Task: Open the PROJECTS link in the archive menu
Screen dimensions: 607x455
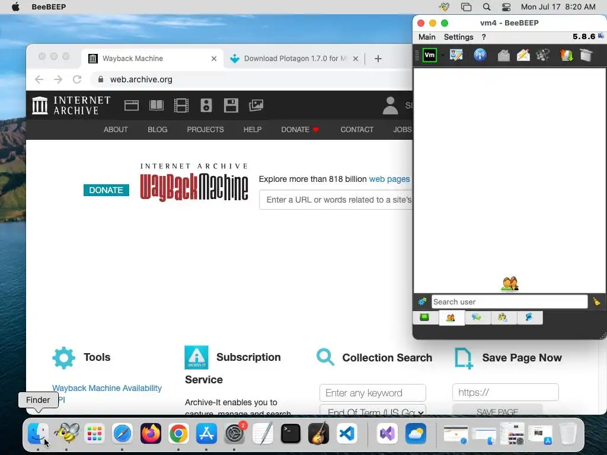Action: tap(206, 130)
